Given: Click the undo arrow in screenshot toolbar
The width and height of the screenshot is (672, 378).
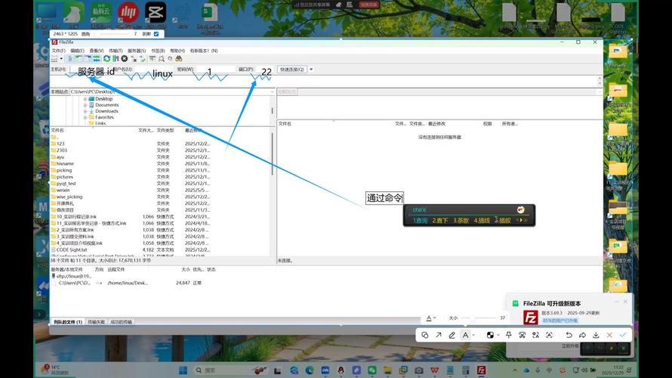Looking at the screenshot, I should (569, 335).
